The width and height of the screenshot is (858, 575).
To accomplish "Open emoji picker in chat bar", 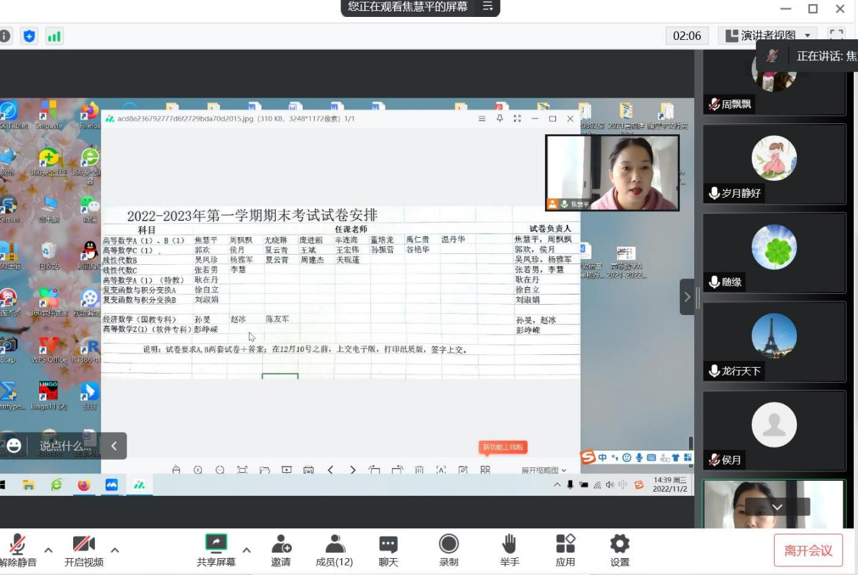I will tap(14, 446).
